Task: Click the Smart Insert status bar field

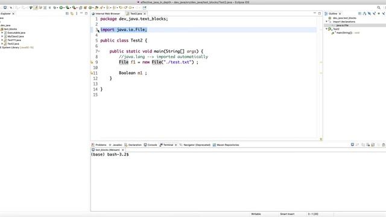Action: coord(287,214)
